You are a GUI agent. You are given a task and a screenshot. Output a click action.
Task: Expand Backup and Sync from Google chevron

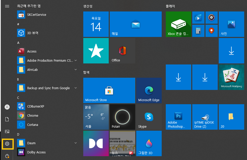pyautogui.click(x=76, y=88)
